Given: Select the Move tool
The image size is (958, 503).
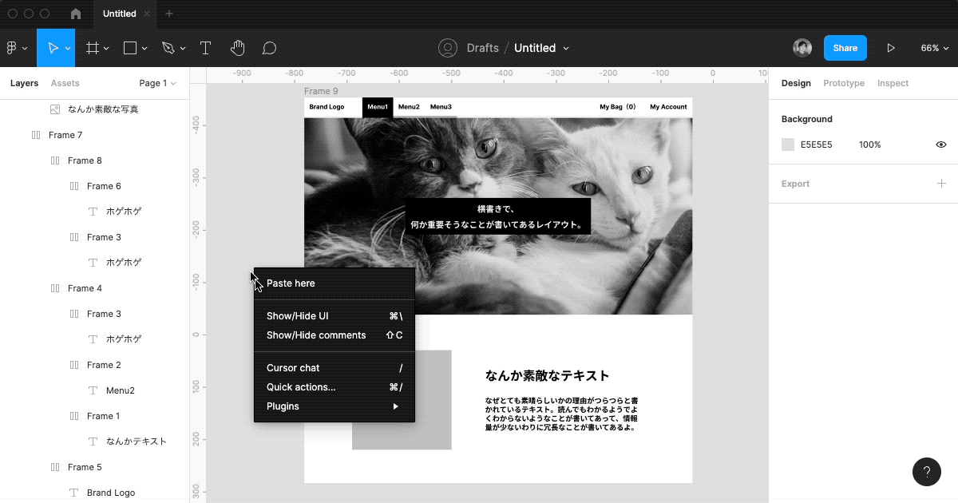Looking at the screenshot, I should (x=53, y=48).
